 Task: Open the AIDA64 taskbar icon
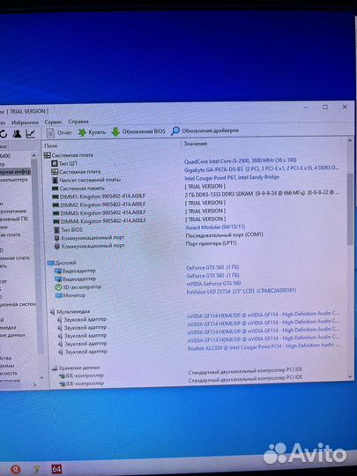coord(56,469)
